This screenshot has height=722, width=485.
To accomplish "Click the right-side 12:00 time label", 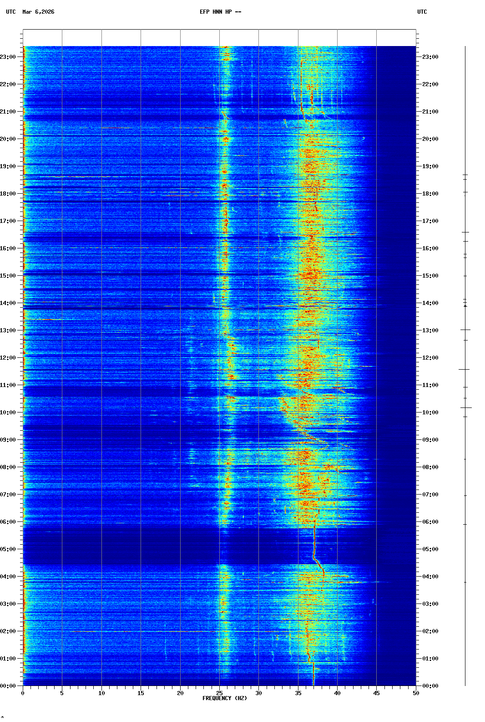I will (x=430, y=358).
